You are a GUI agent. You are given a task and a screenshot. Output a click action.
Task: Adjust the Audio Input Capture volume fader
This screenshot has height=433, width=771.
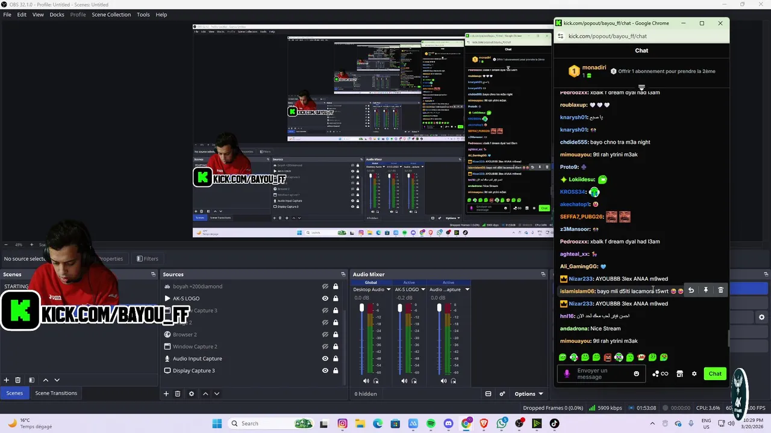[x=439, y=308]
